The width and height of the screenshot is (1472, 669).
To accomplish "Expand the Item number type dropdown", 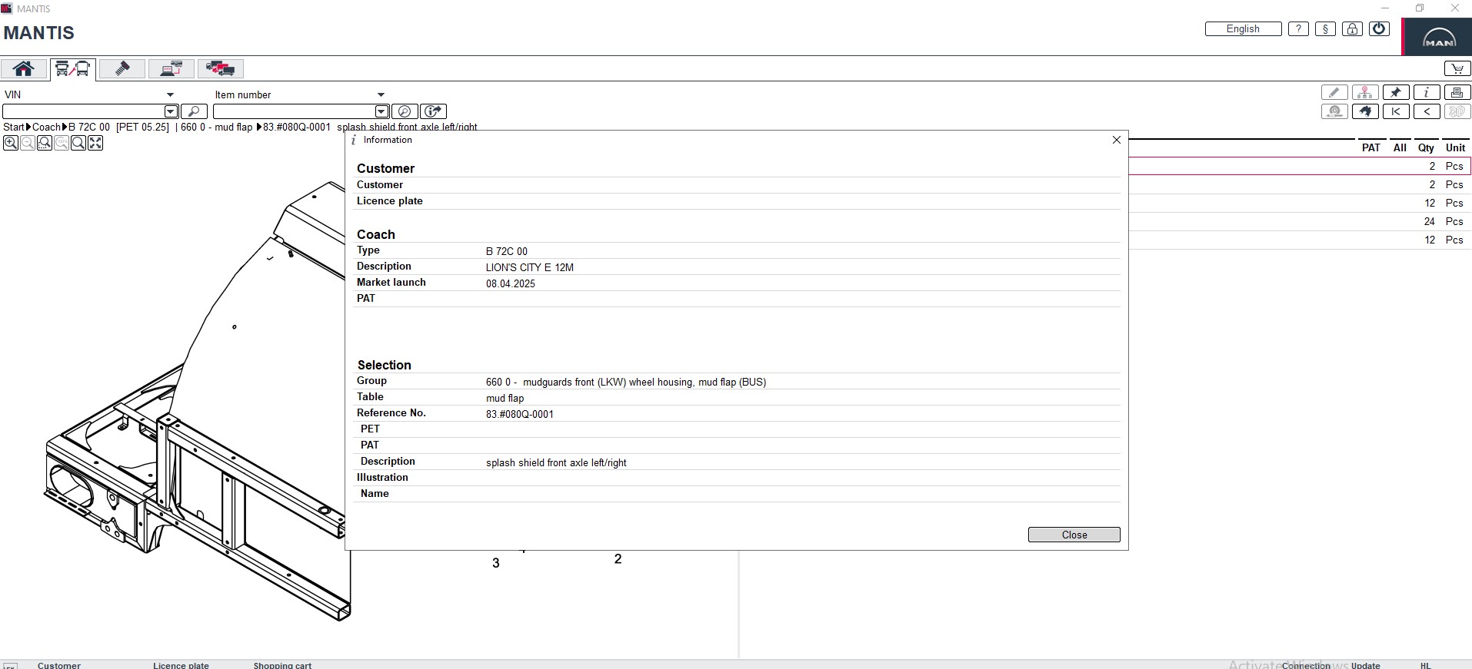I will coord(381,95).
